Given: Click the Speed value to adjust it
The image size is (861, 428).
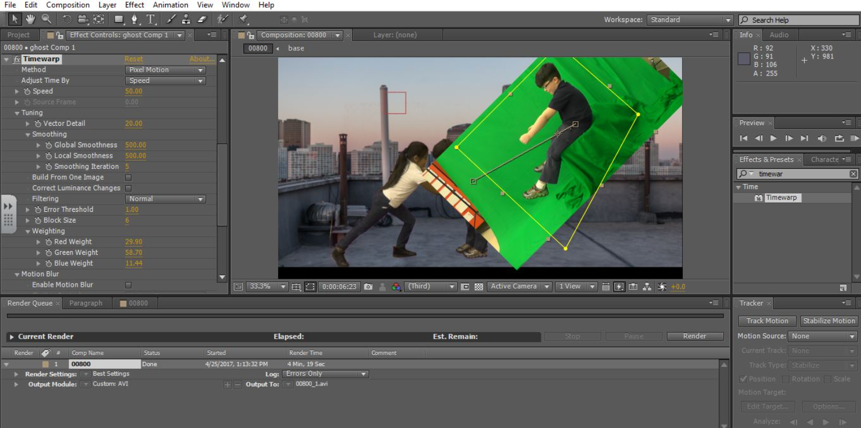Looking at the screenshot, I should 133,91.
